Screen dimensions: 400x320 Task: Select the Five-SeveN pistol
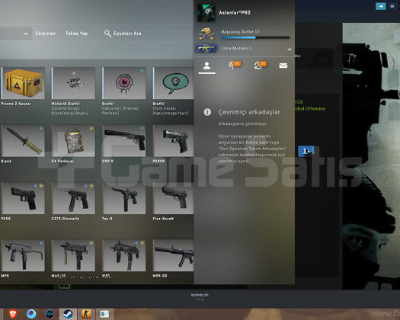(x=174, y=198)
